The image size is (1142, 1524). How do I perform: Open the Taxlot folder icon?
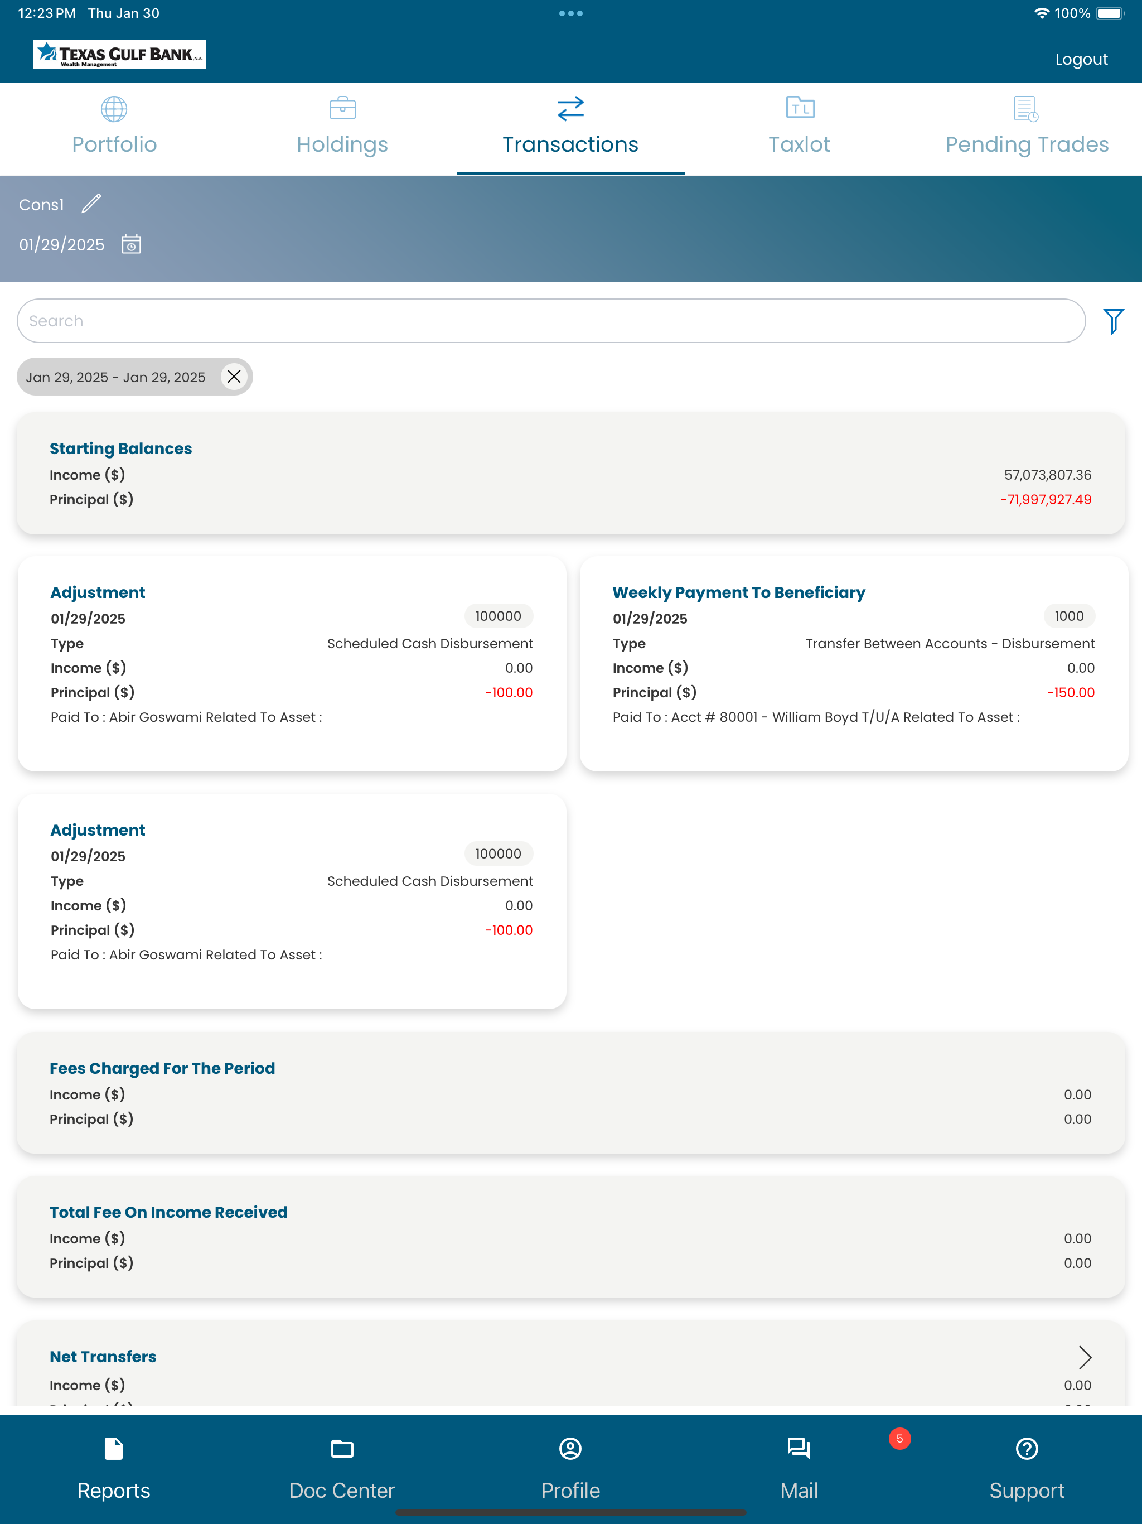tap(800, 108)
